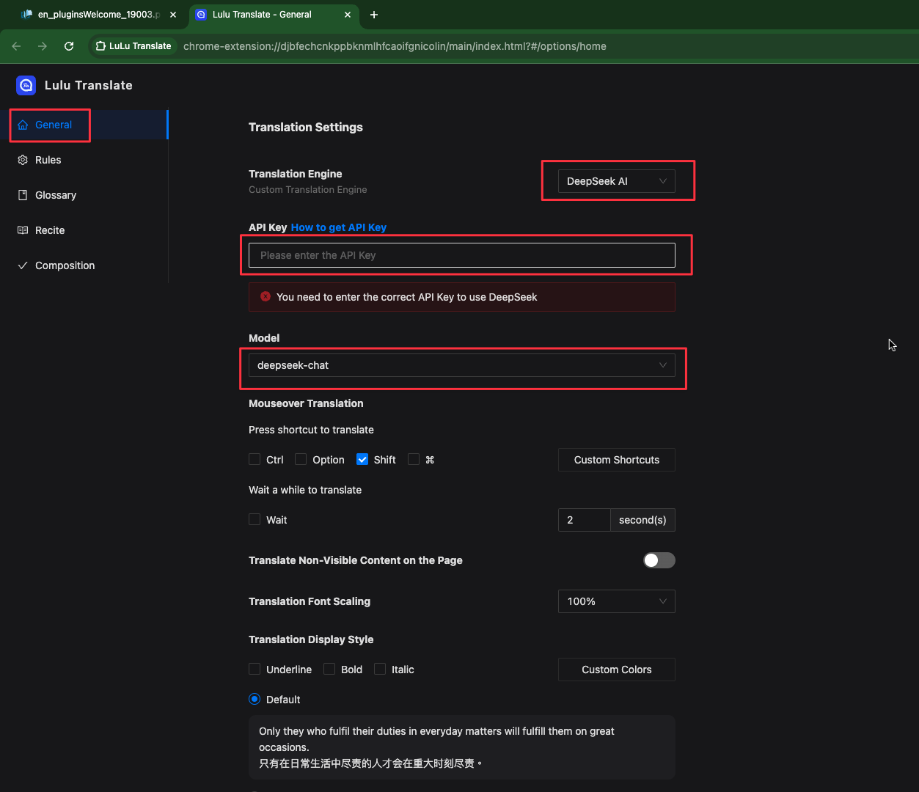The width and height of the screenshot is (919, 792).
Task: Click the General home icon
Action: (23, 125)
